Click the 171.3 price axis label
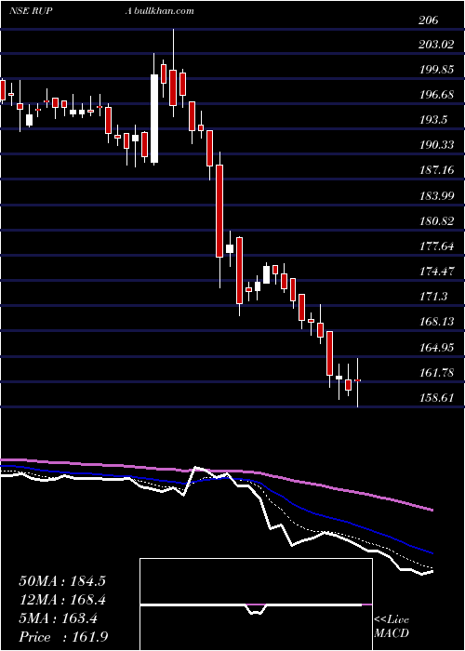 click(x=432, y=297)
